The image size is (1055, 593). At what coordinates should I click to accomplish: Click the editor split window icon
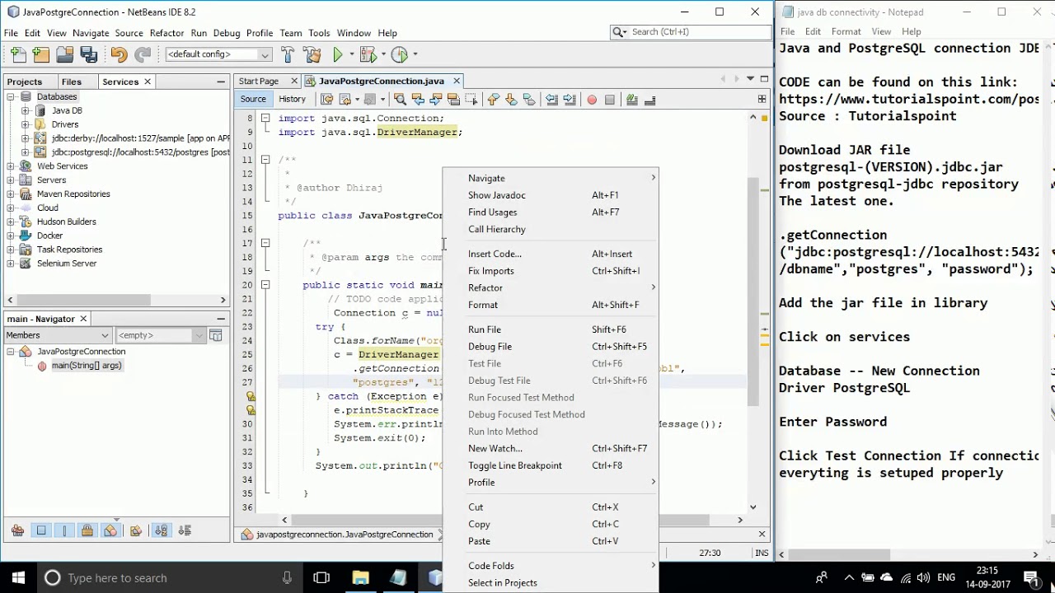coord(762,99)
